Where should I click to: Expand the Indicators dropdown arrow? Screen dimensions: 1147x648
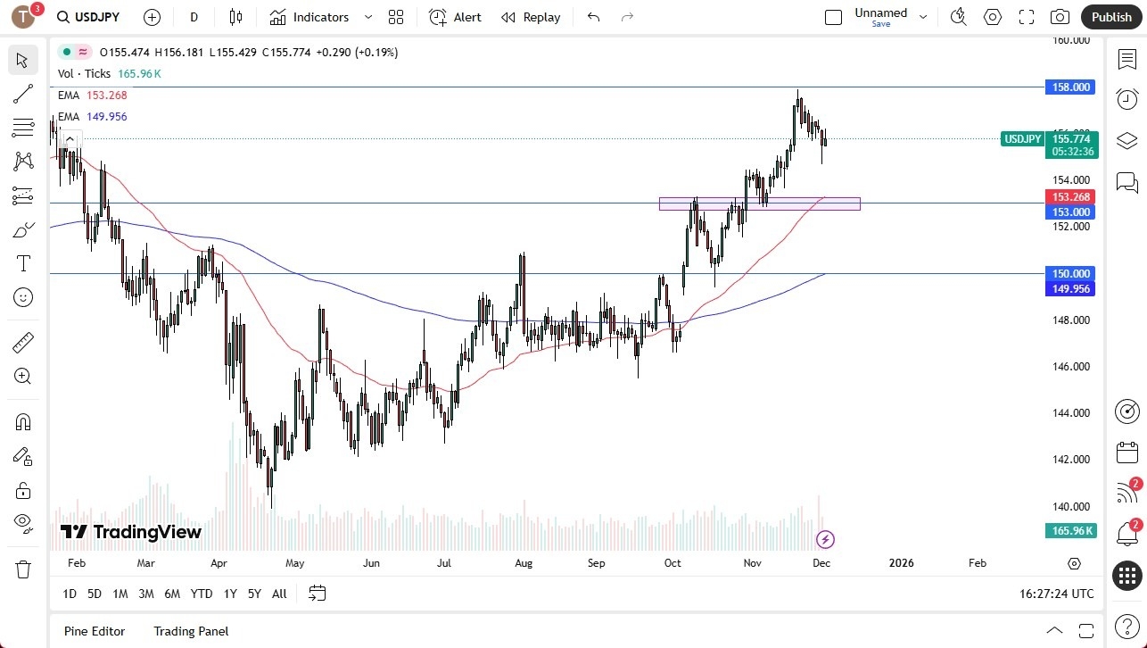pos(367,16)
